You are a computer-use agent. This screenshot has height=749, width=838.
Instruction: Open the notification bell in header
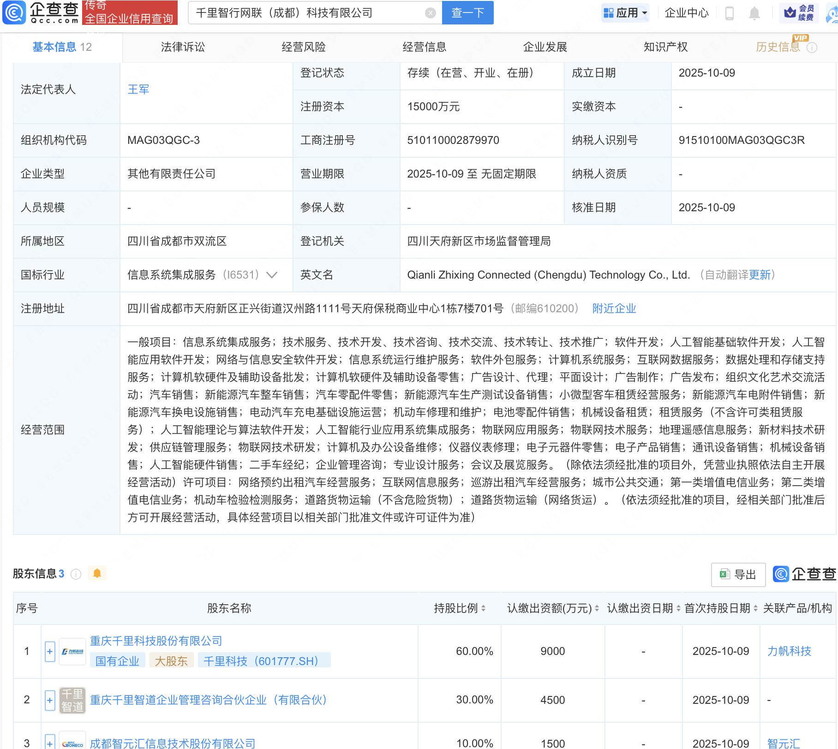754,13
